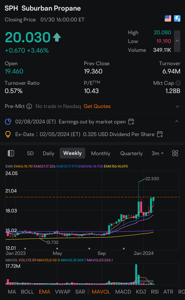185x300 pixels.
Task: Select the KDJ indicator
Action: tap(141, 292)
